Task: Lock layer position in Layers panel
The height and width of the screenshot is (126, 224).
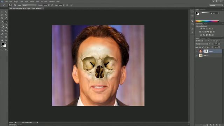Action: (x=205, y=47)
